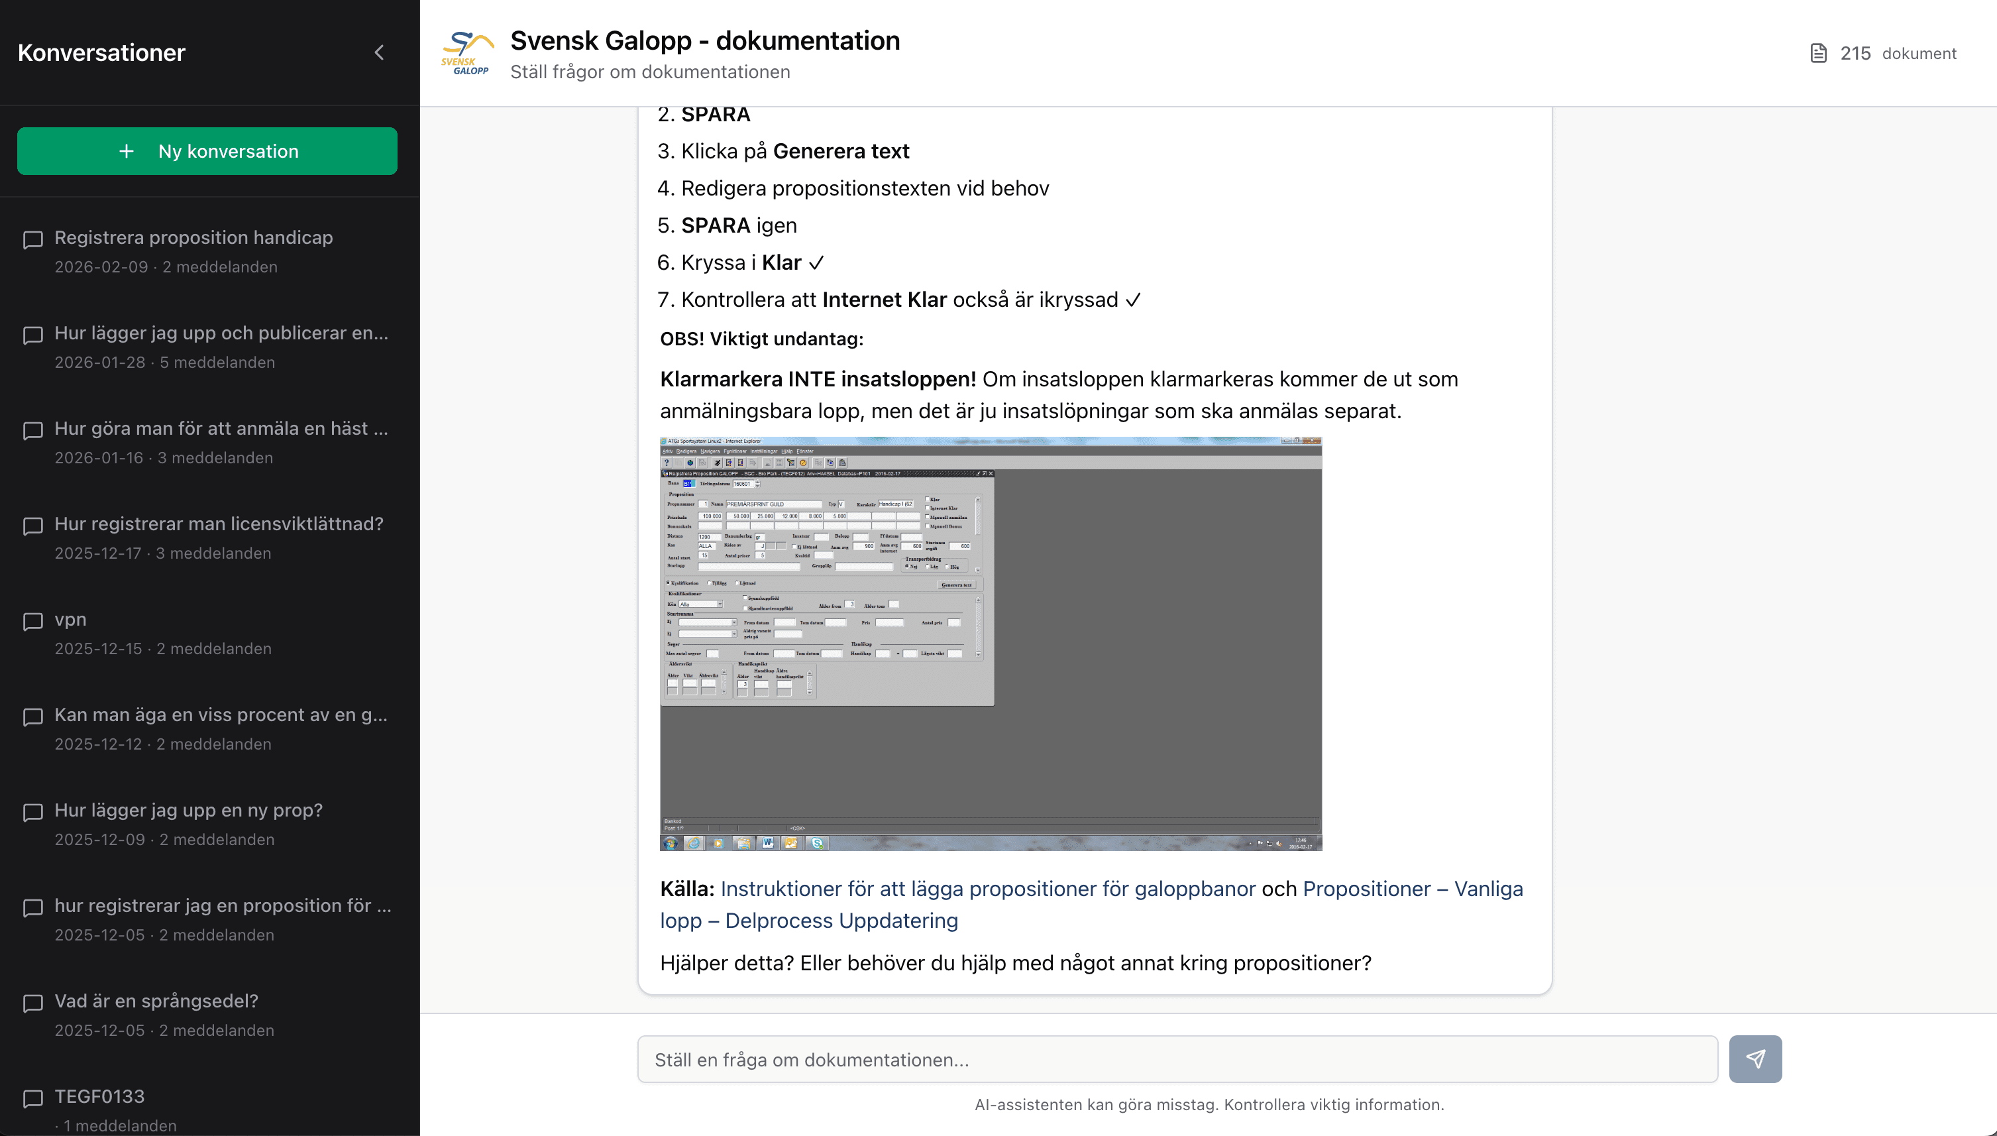
Task: Enlarge the embedded Sportsystem screenshot
Action: click(991, 643)
